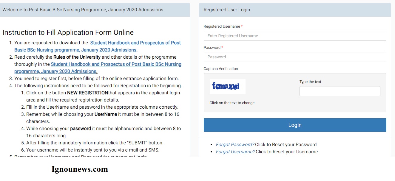Click the bold Rules of the University text

coord(77,57)
